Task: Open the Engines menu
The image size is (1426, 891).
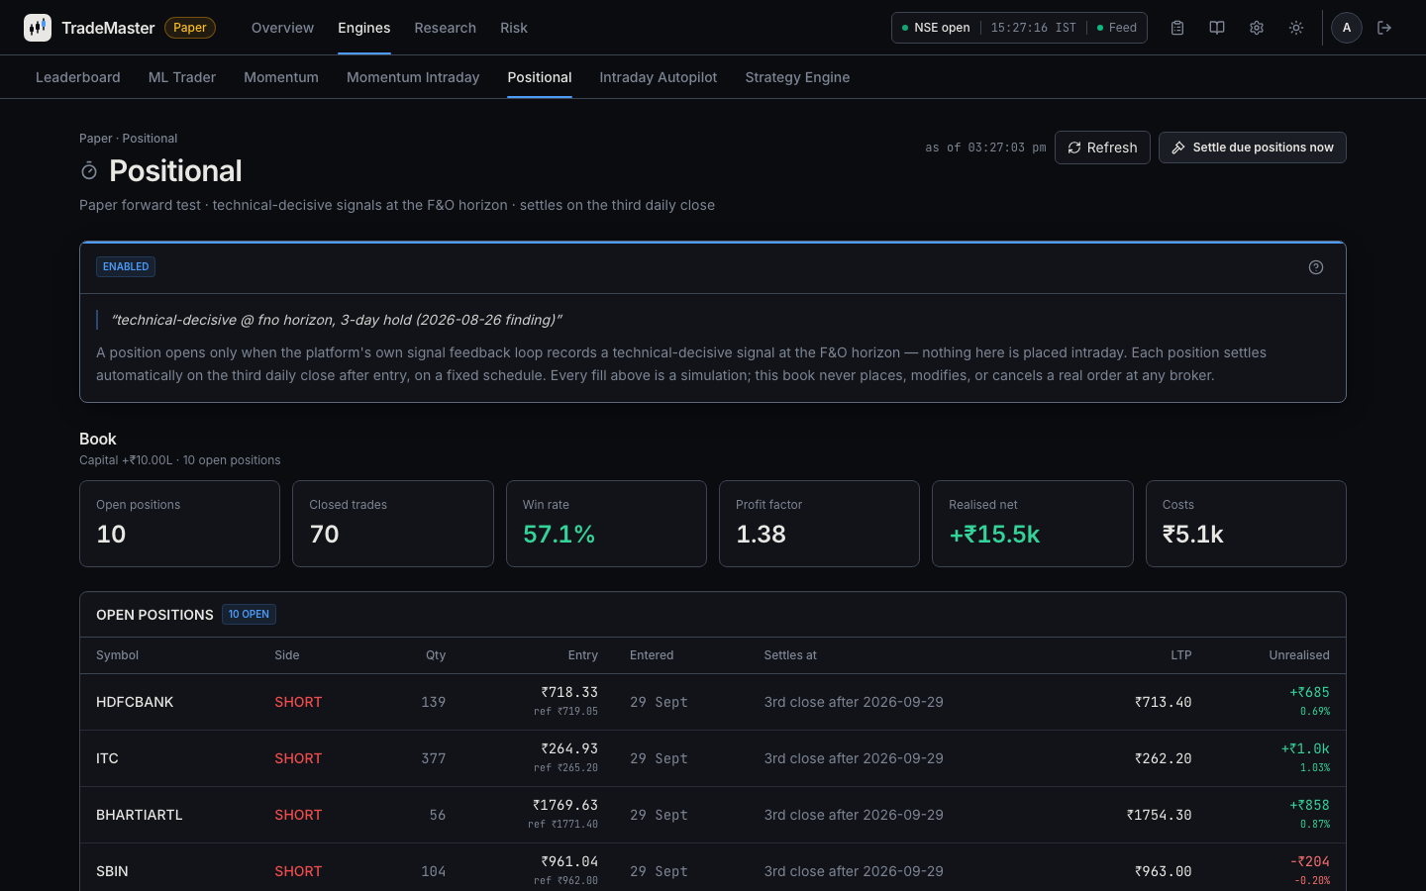Action: (363, 28)
